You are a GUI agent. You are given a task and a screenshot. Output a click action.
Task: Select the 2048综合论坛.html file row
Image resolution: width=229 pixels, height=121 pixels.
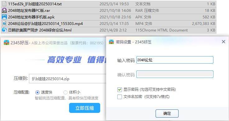coord(109,30)
